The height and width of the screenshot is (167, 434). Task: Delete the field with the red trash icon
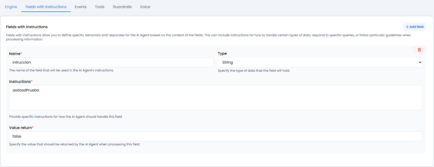coord(419,50)
